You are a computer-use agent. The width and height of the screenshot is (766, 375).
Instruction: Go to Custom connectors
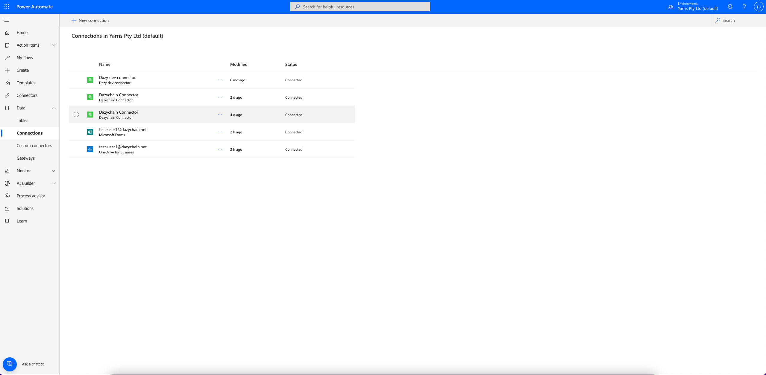point(34,146)
